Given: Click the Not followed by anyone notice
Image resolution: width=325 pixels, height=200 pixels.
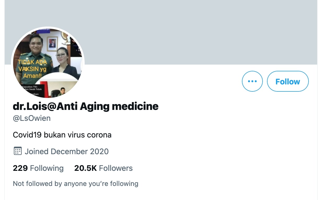Looking at the screenshot, I should pyautogui.click(x=76, y=184).
